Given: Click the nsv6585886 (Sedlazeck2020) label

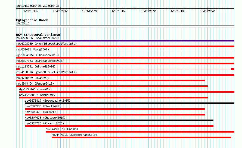Looking at the screenshot, I should pos(38,38).
